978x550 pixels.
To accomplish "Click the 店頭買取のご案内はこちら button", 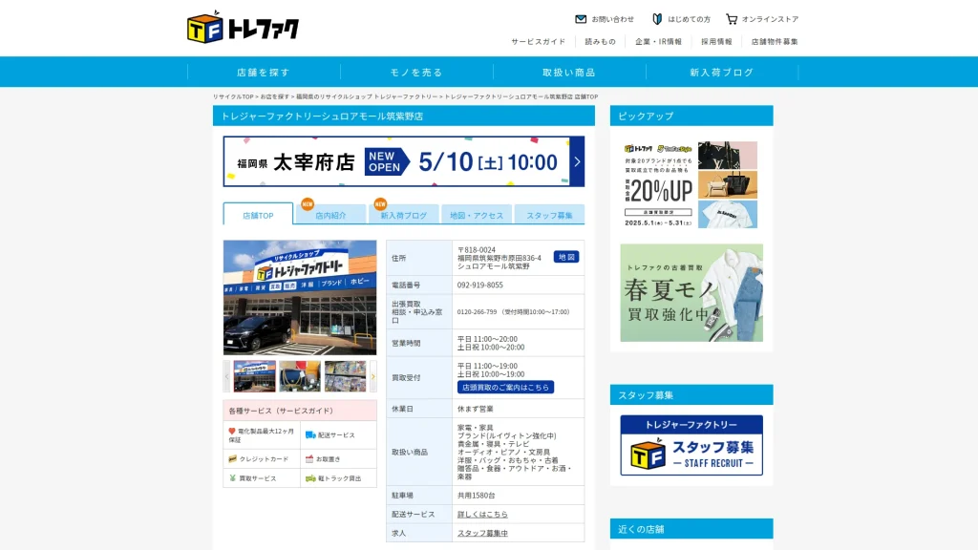I will (x=505, y=388).
